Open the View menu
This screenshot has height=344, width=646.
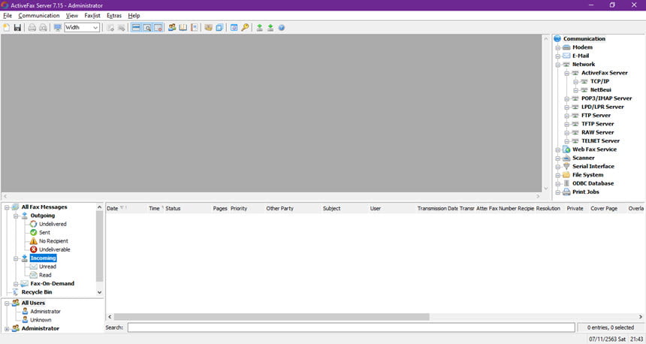[71, 16]
